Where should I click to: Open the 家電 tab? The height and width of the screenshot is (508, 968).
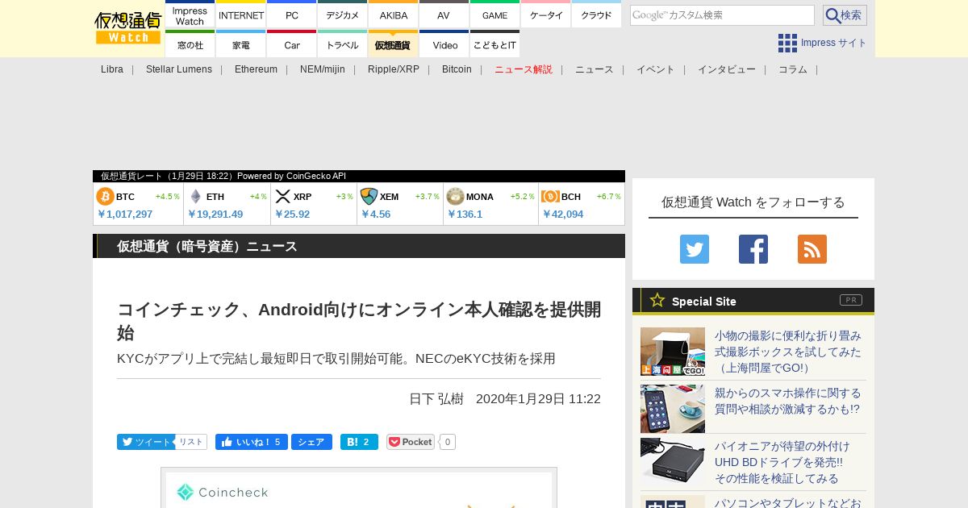[x=241, y=44]
